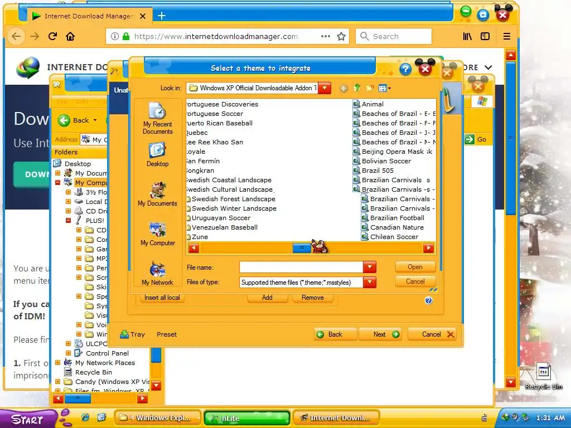The height and width of the screenshot is (428, 571).
Task: Open the Preset option in nLite
Action: pyautogui.click(x=166, y=334)
